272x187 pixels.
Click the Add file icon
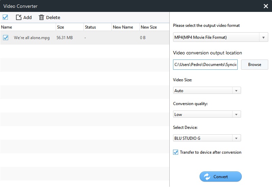click(x=19, y=17)
